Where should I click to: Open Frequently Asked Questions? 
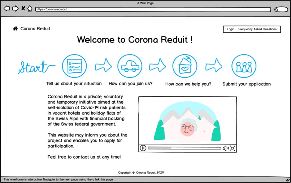257,29
